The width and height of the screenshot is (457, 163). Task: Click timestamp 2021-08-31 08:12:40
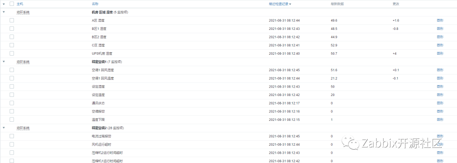pyautogui.click(x=284, y=53)
